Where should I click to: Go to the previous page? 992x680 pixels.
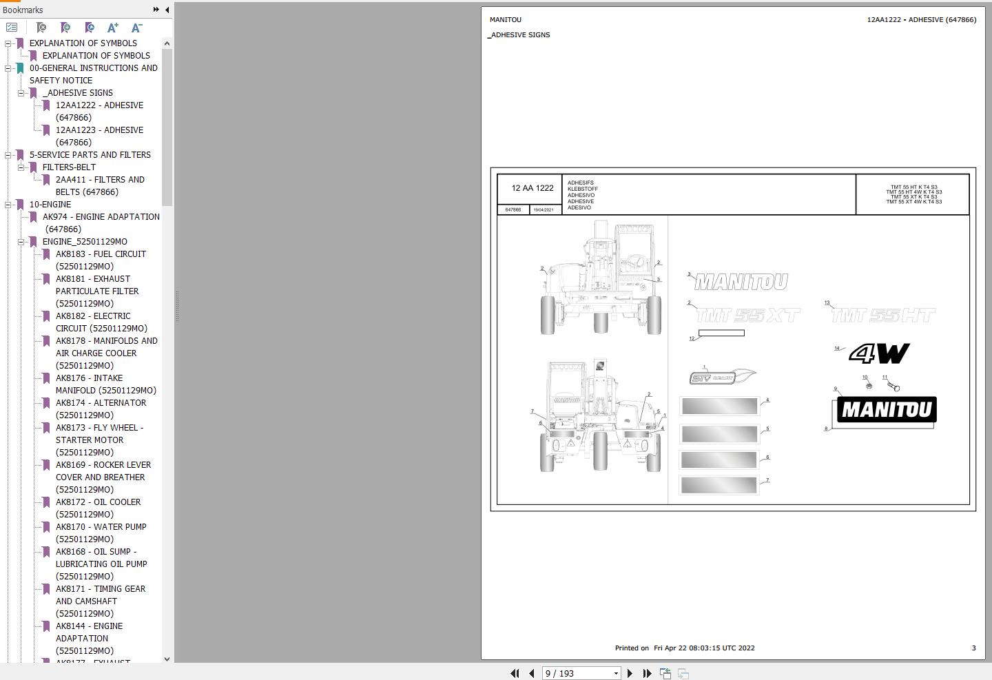531,673
